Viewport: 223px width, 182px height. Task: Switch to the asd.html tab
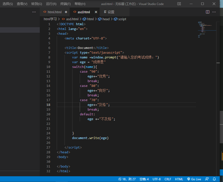tap(83, 12)
